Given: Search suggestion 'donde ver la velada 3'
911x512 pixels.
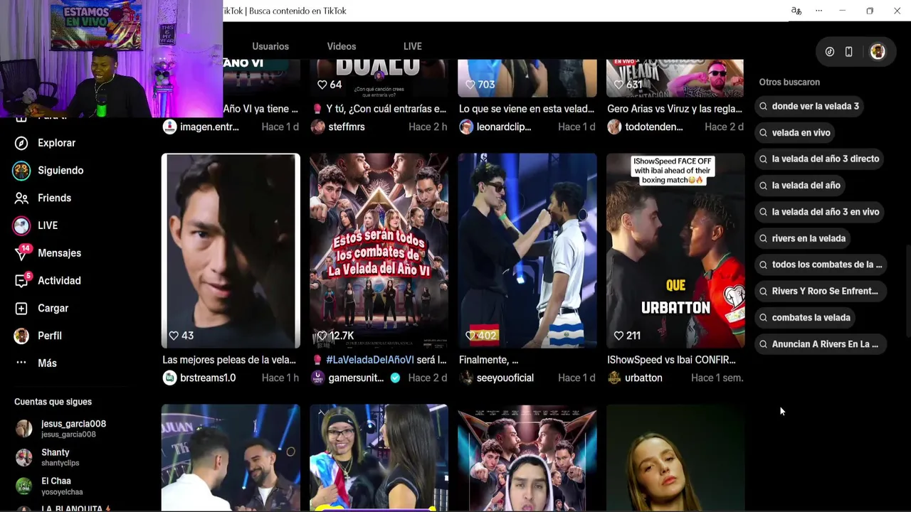Looking at the screenshot, I should click(811, 107).
